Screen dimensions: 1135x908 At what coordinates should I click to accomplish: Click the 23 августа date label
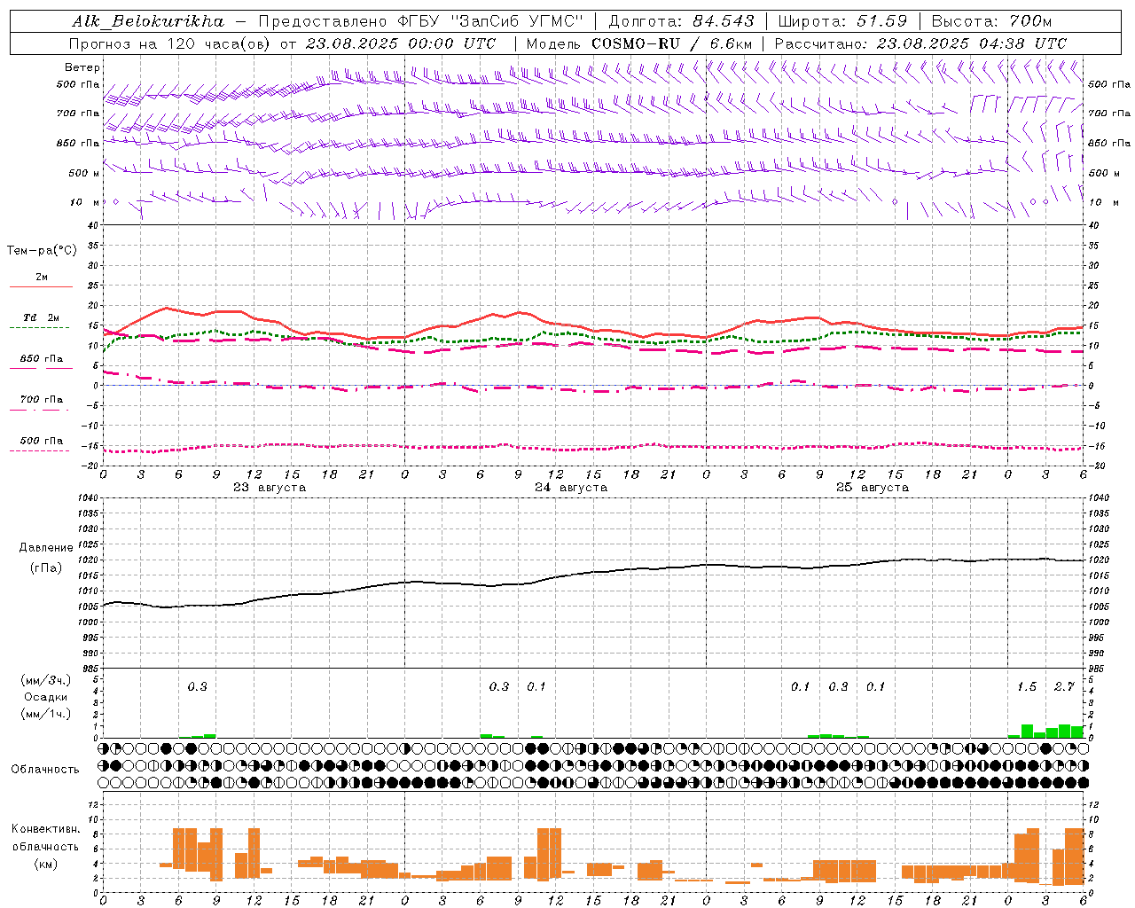270,488
